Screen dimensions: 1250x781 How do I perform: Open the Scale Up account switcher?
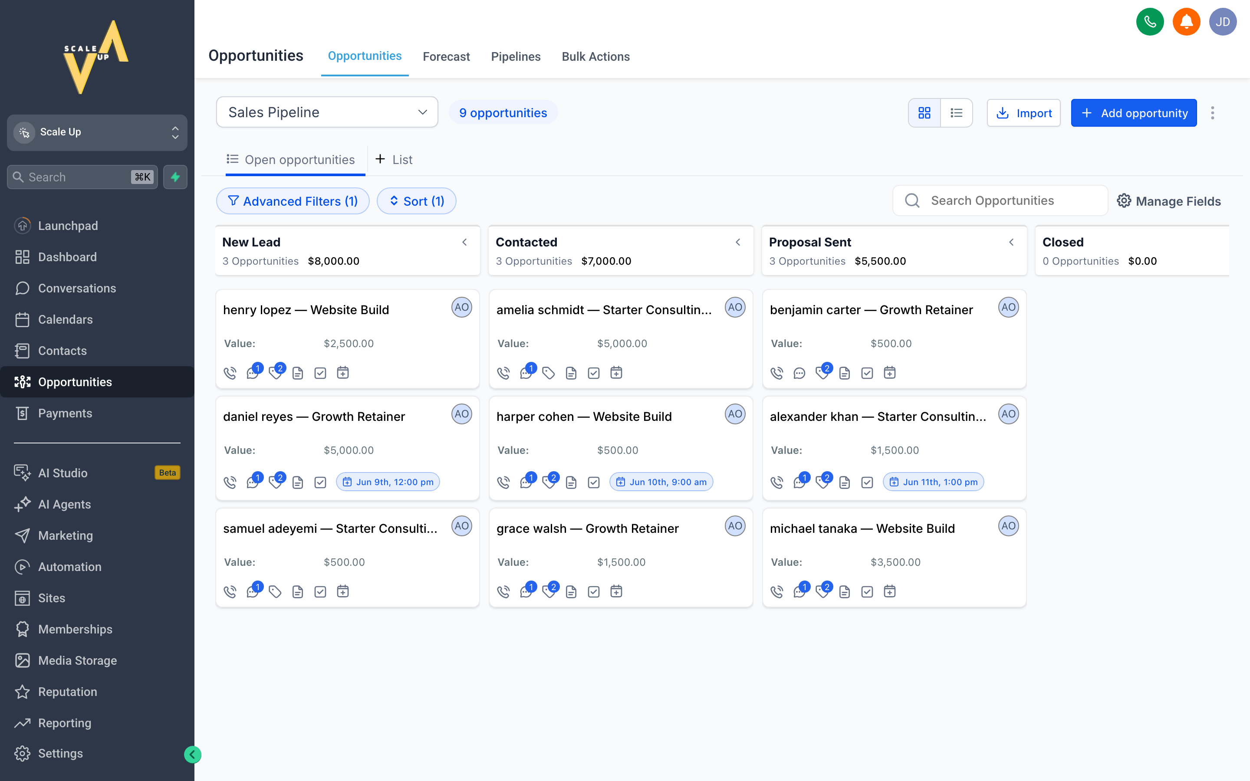(97, 132)
